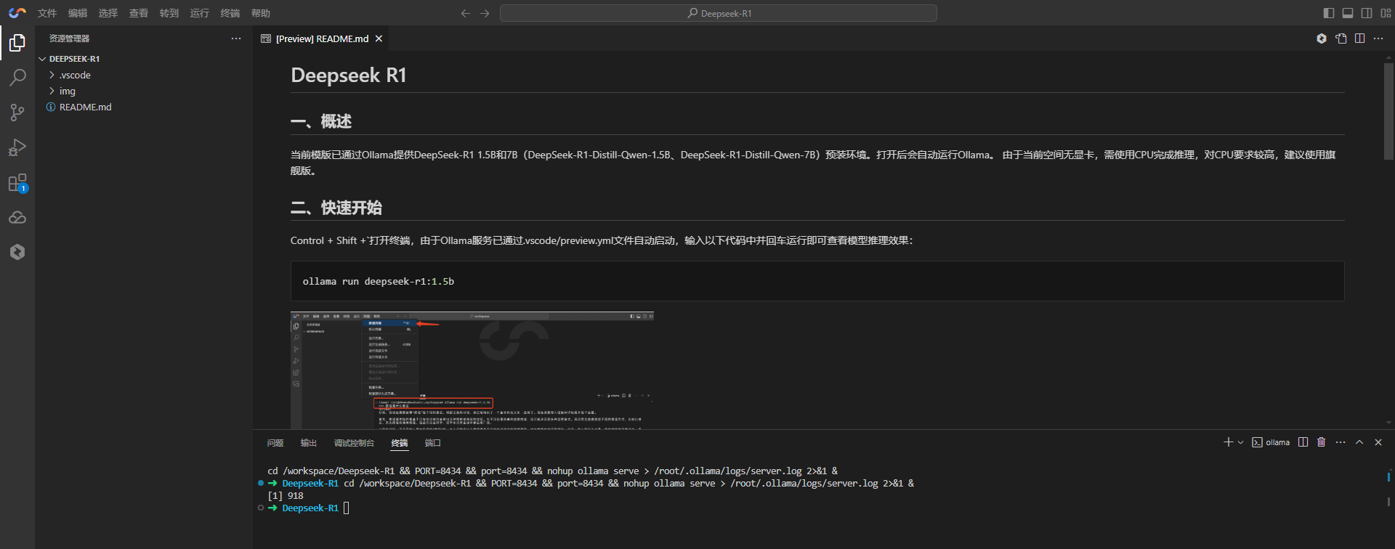Open the 终端 menu
Viewport: 1395px width, 549px height.
click(230, 13)
